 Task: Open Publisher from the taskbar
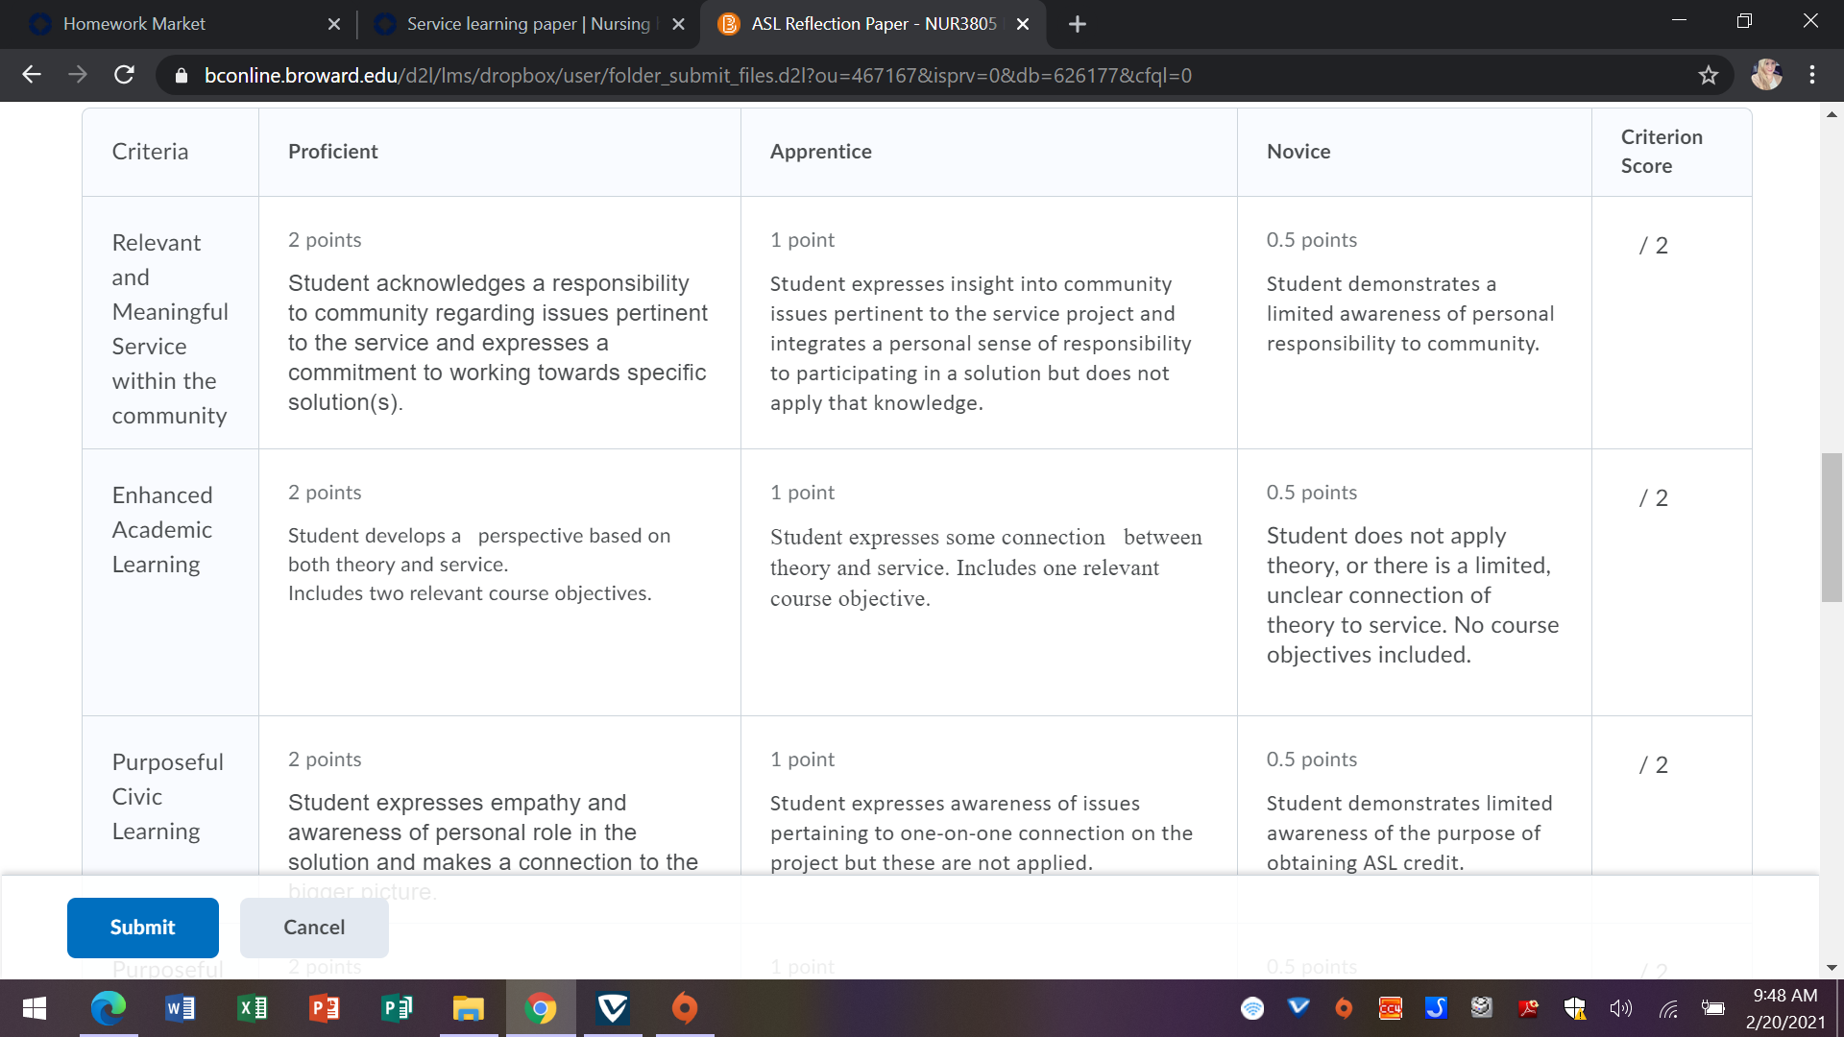click(396, 1008)
